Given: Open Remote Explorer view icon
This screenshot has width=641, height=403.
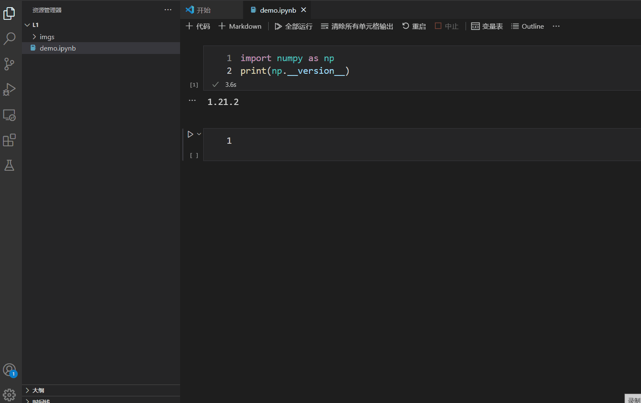Looking at the screenshot, I should (9, 115).
